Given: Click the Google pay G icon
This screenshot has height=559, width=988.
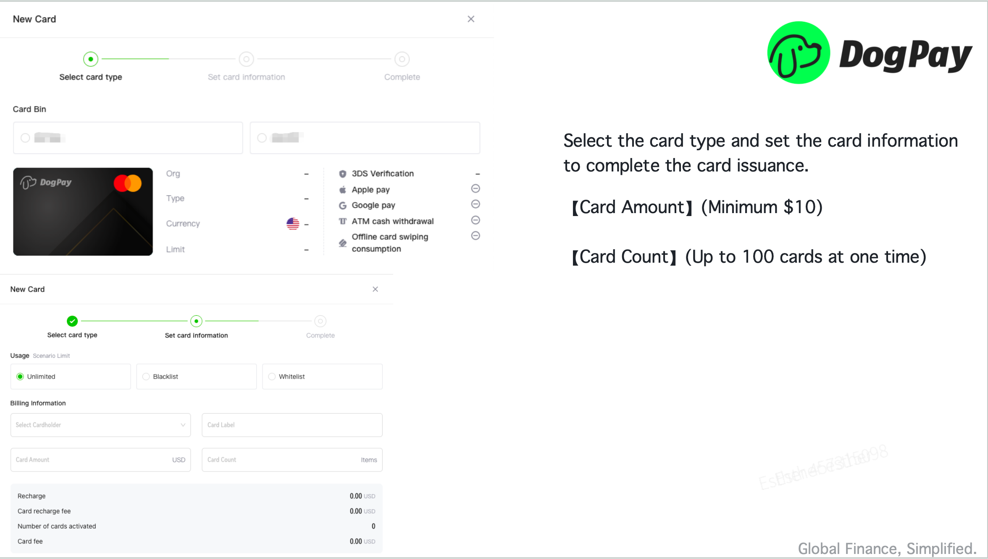Looking at the screenshot, I should (343, 206).
